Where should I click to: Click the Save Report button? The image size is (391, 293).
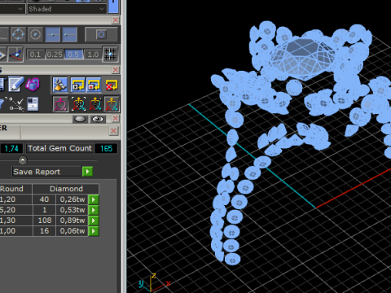point(46,172)
